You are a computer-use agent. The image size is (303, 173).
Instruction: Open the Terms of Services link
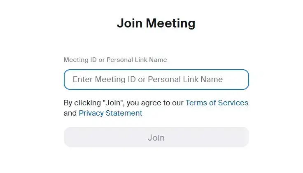click(x=217, y=102)
